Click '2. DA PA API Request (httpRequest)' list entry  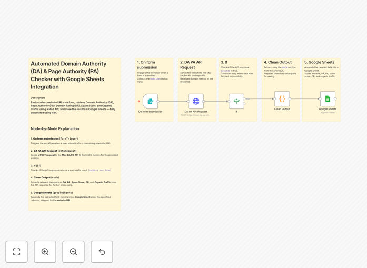click(54, 151)
